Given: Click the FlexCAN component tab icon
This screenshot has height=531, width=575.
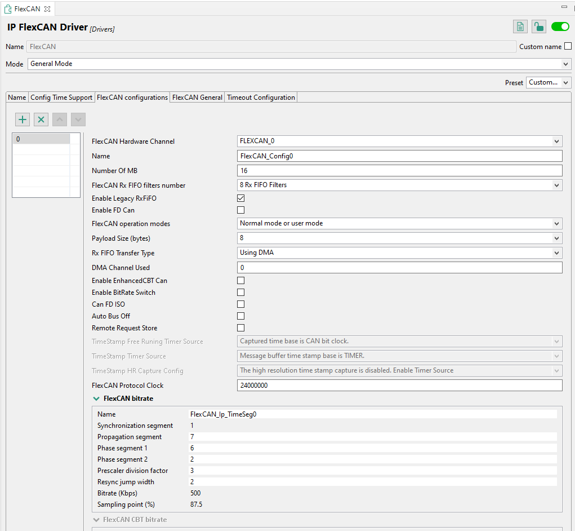Looking at the screenshot, I should (8, 9).
